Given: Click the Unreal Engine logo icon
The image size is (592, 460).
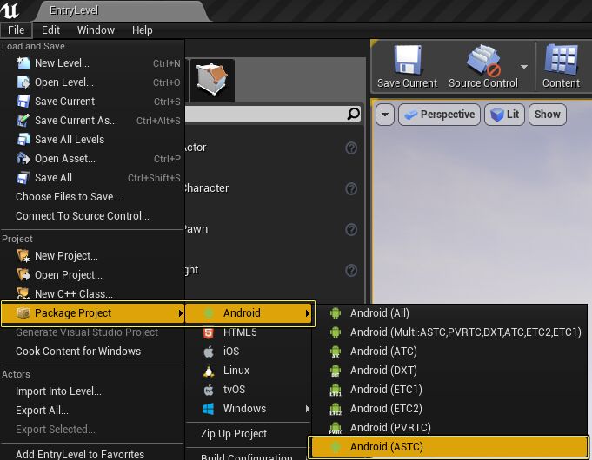Looking at the screenshot, I should 10,10.
